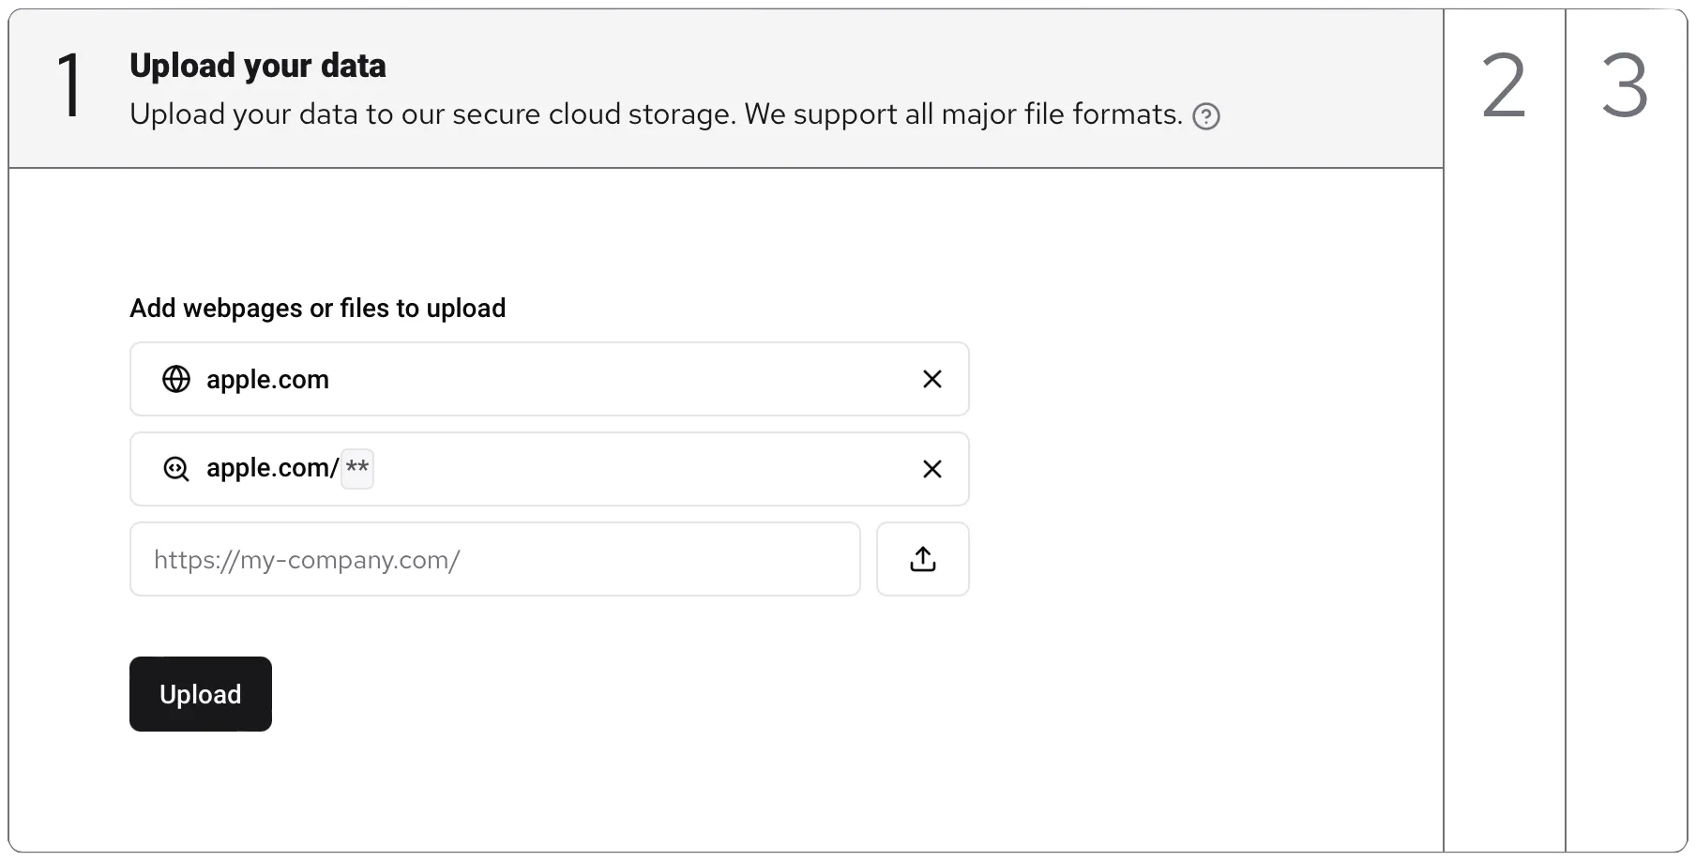This screenshot has height=861, width=1696.
Task: Remove the apple.com webpage entry
Action: point(931,379)
